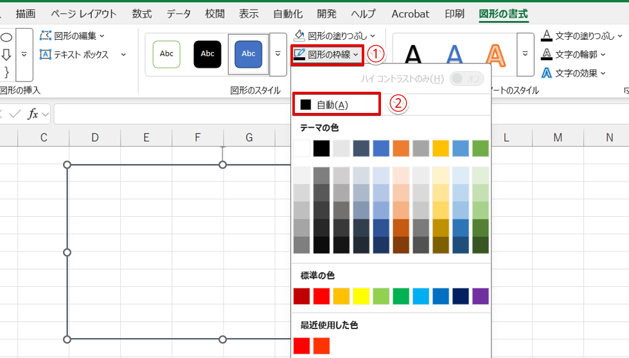This screenshot has width=629, height=358.
Task: Expand the WordArt styles gallery
Action: tap(525, 55)
